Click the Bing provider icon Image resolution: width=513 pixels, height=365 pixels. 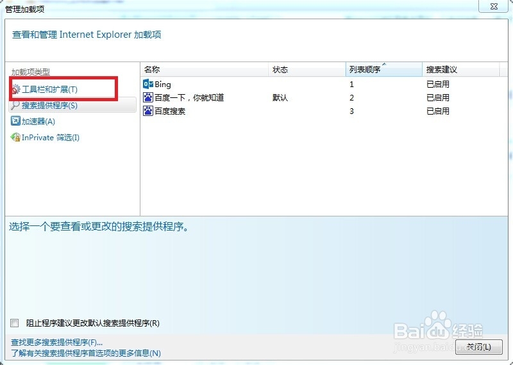[148, 85]
